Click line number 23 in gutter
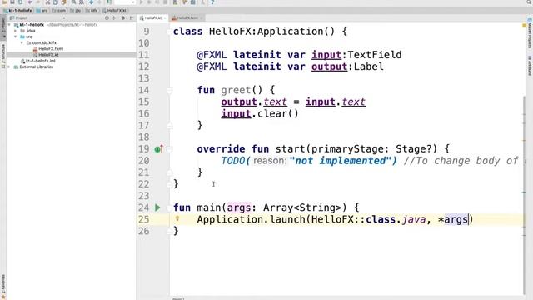 [x=143, y=196]
